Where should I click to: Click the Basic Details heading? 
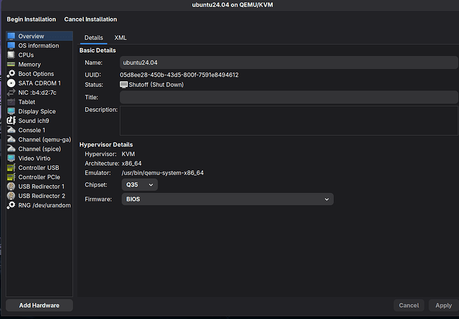pos(98,51)
